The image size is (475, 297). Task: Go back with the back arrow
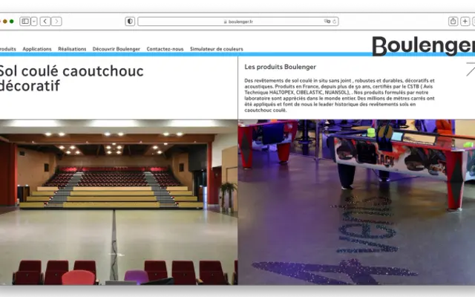[x=45, y=22]
